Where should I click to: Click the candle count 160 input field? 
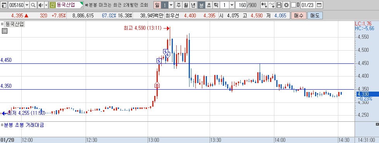241,5
